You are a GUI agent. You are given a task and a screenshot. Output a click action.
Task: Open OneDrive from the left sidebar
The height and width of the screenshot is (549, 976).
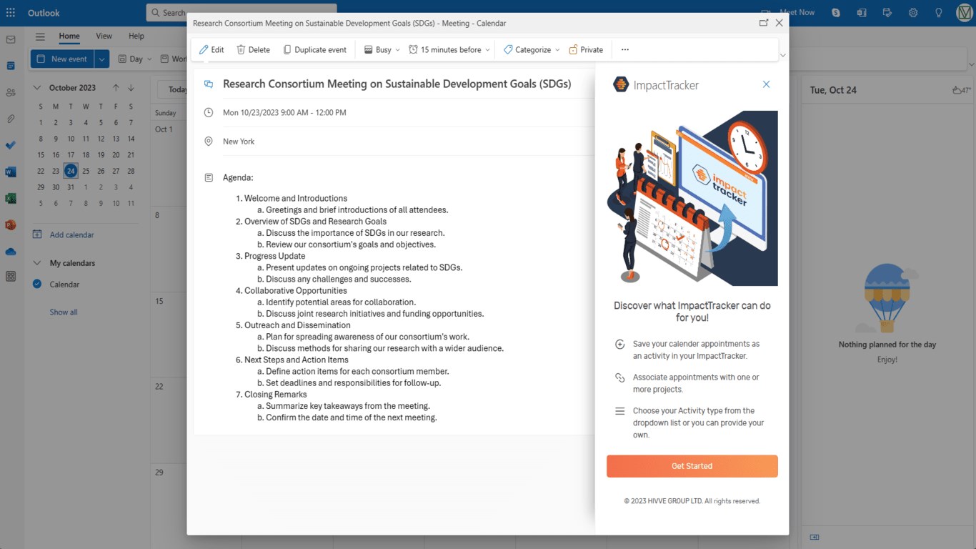point(11,252)
